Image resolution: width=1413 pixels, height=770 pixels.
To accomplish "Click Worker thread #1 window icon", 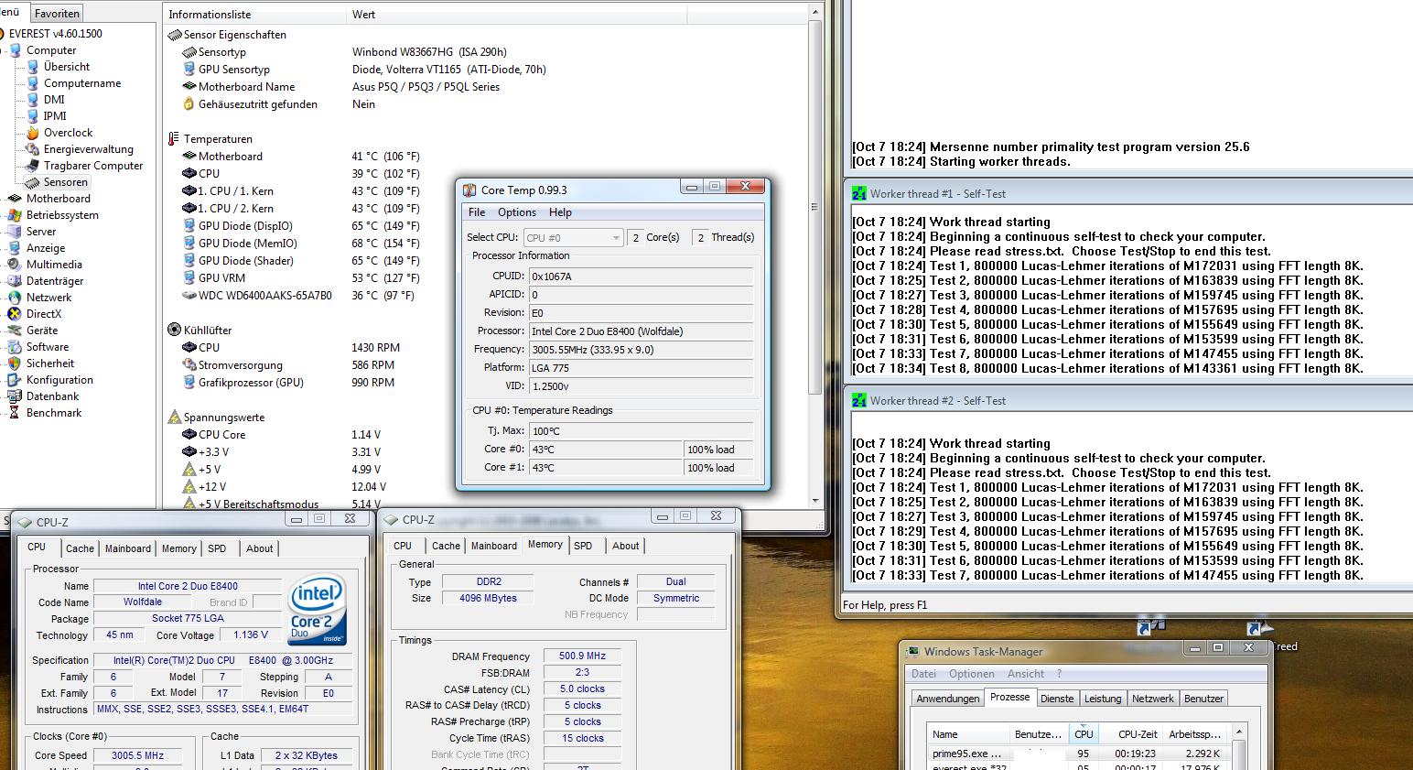I will pos(859,194).
